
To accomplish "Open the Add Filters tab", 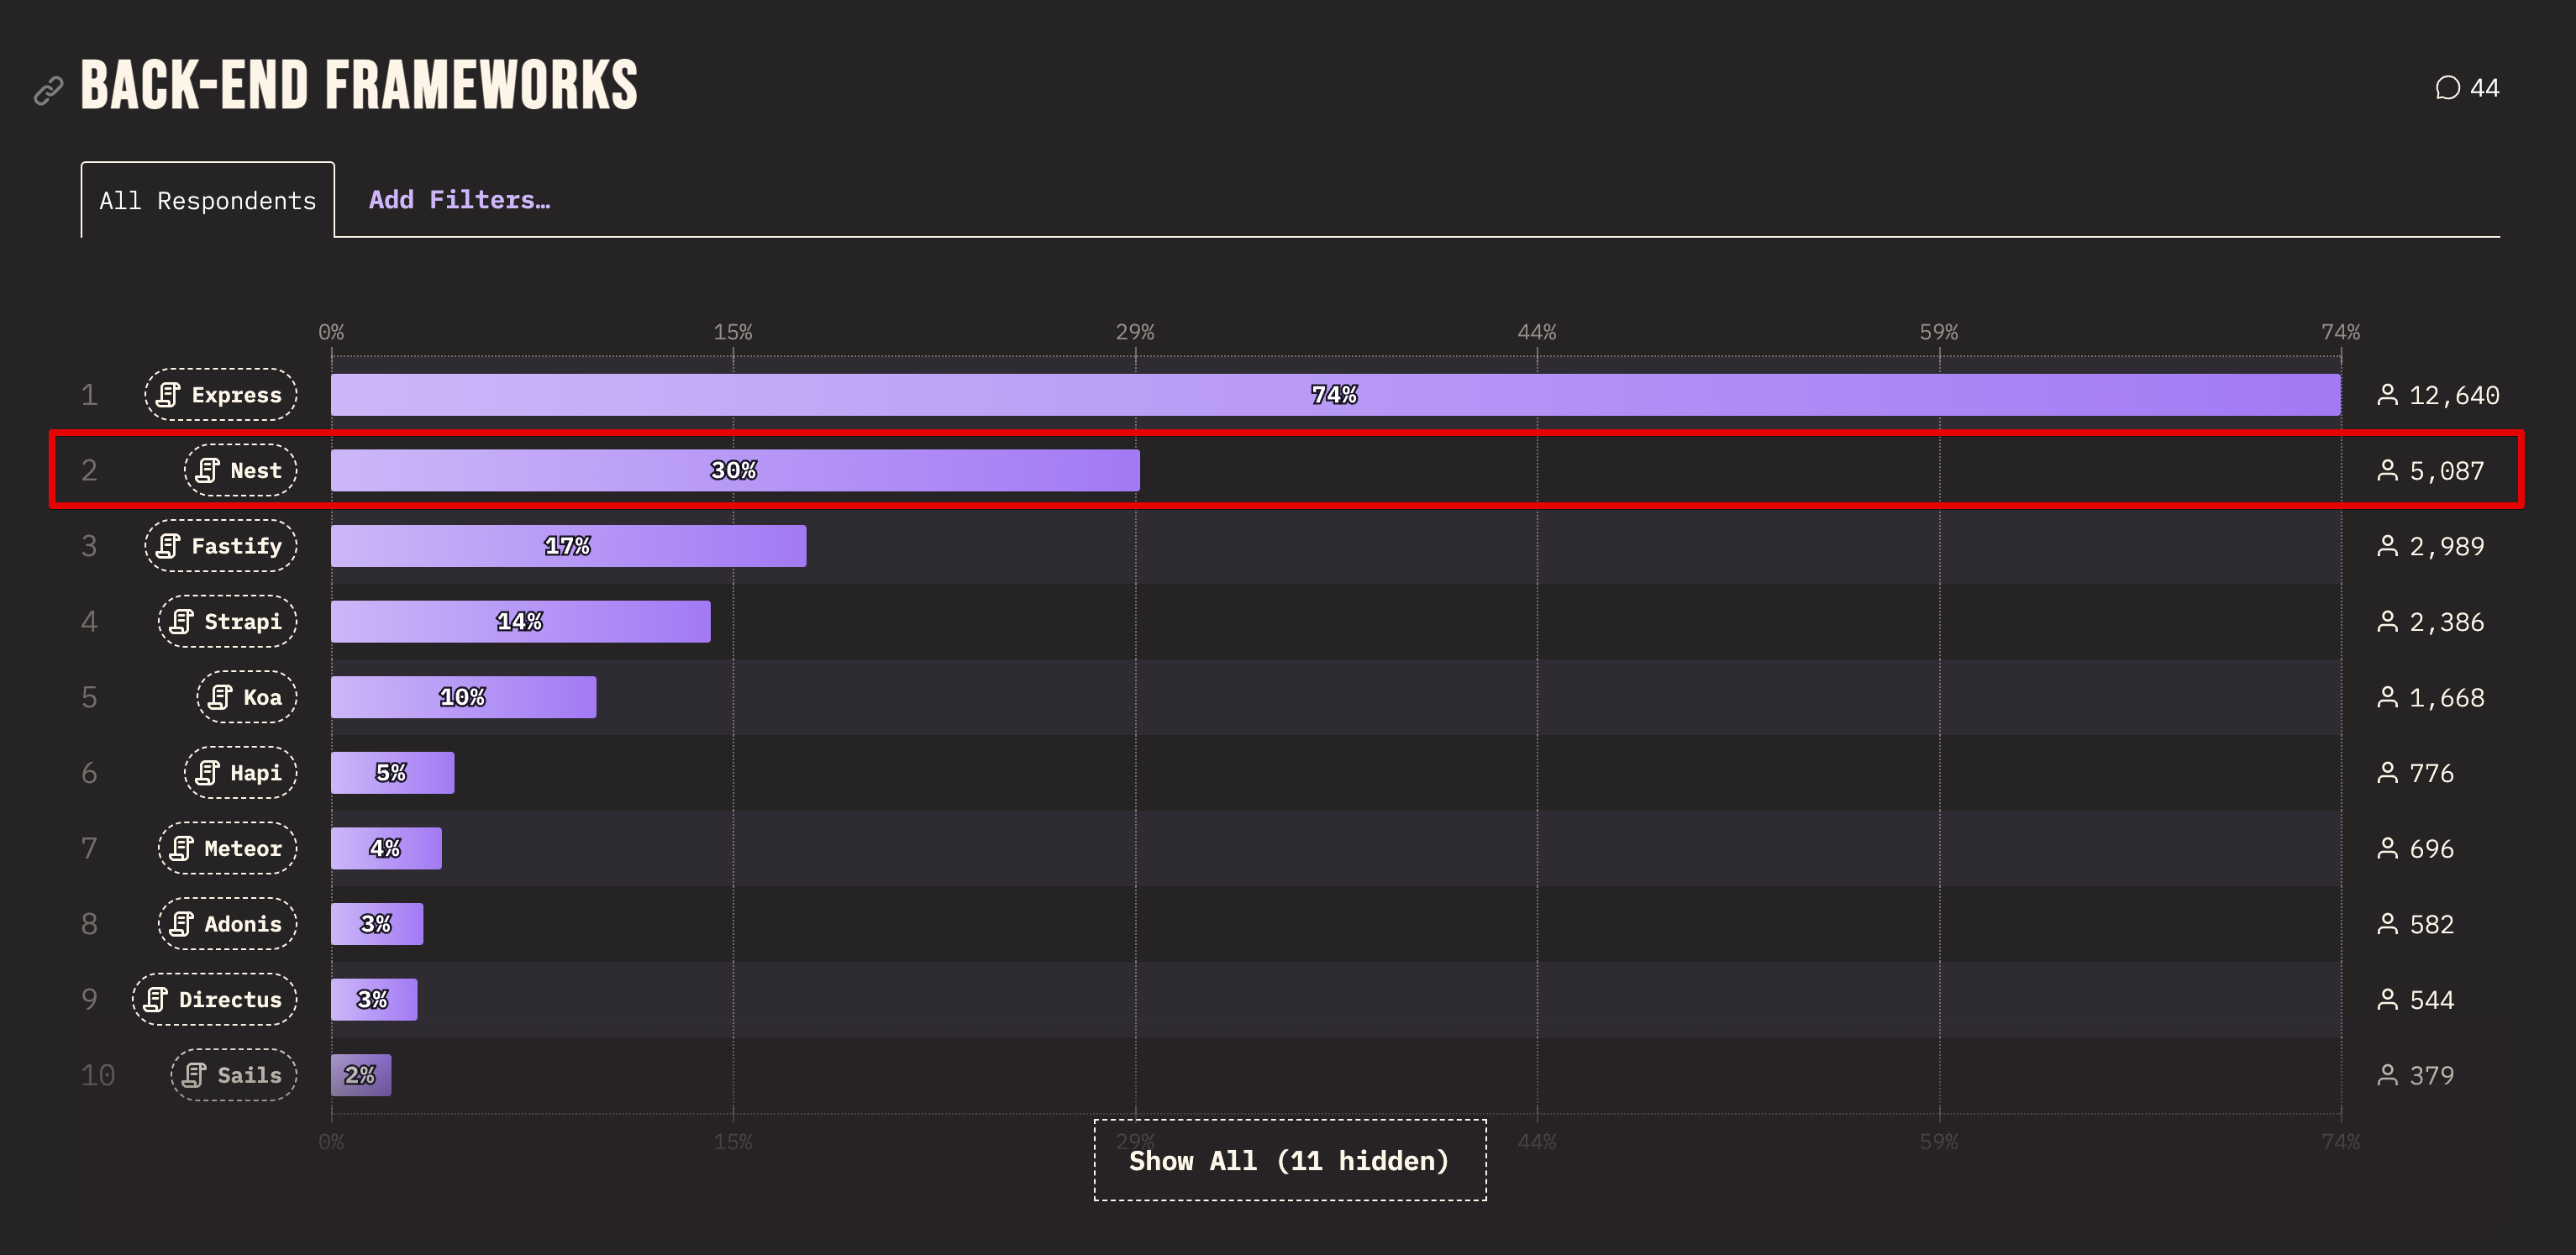I will [x=460, y=200].
